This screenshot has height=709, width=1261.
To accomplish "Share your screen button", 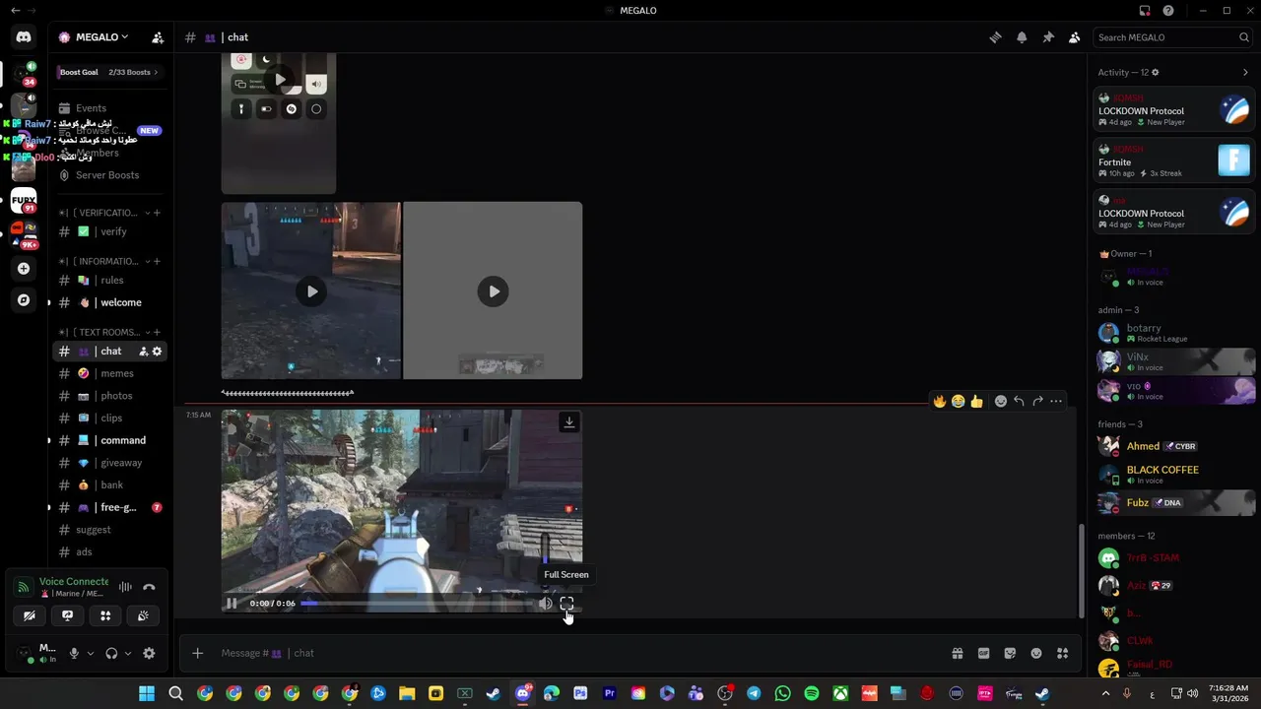I will pos(67,615).
